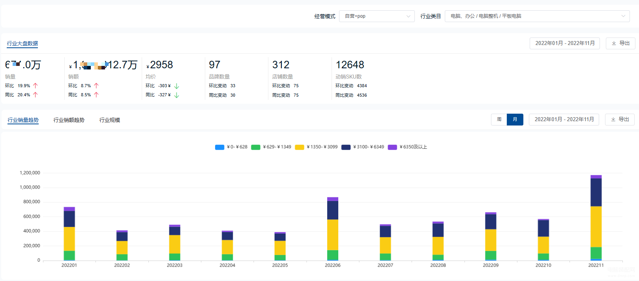Switch chart granularity to 月
The height and width of the screenshot is (281, 639).
point(515,120)
